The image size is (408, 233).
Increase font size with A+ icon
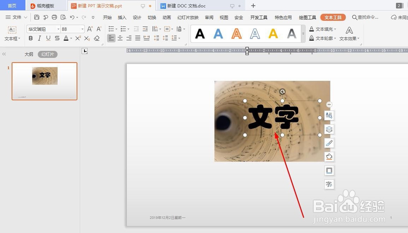(90, 29)
